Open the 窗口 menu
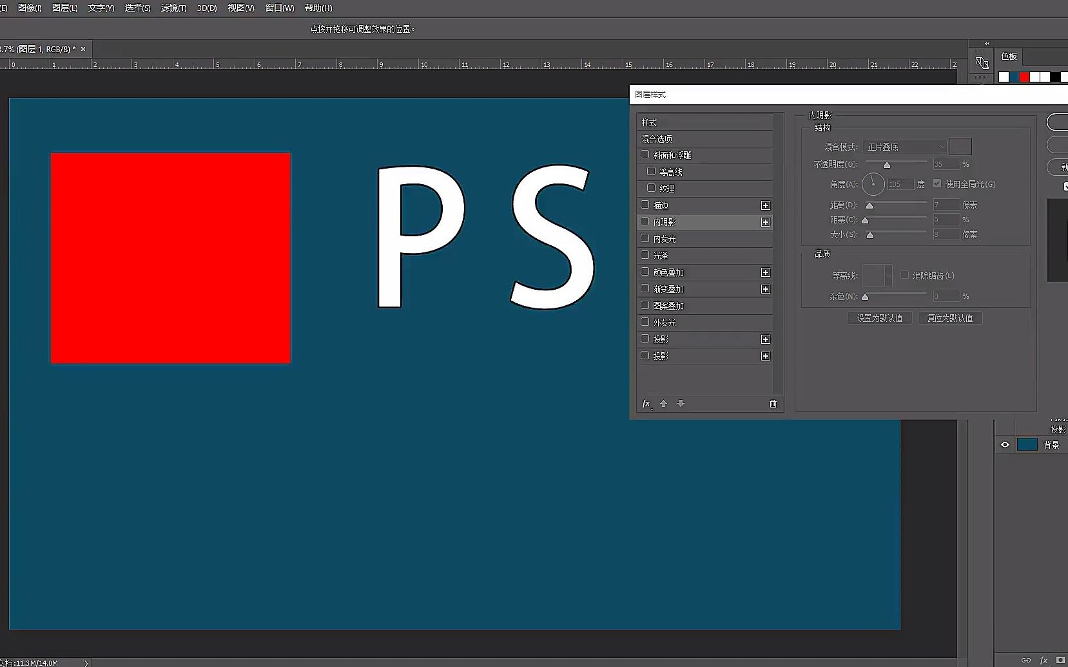 click(280, 8)
